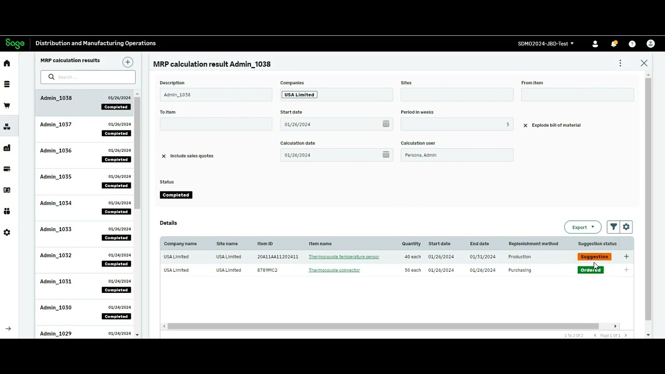
Task: Open the Thermocouple temperature sensor link
Action: (x=344, y=257)
